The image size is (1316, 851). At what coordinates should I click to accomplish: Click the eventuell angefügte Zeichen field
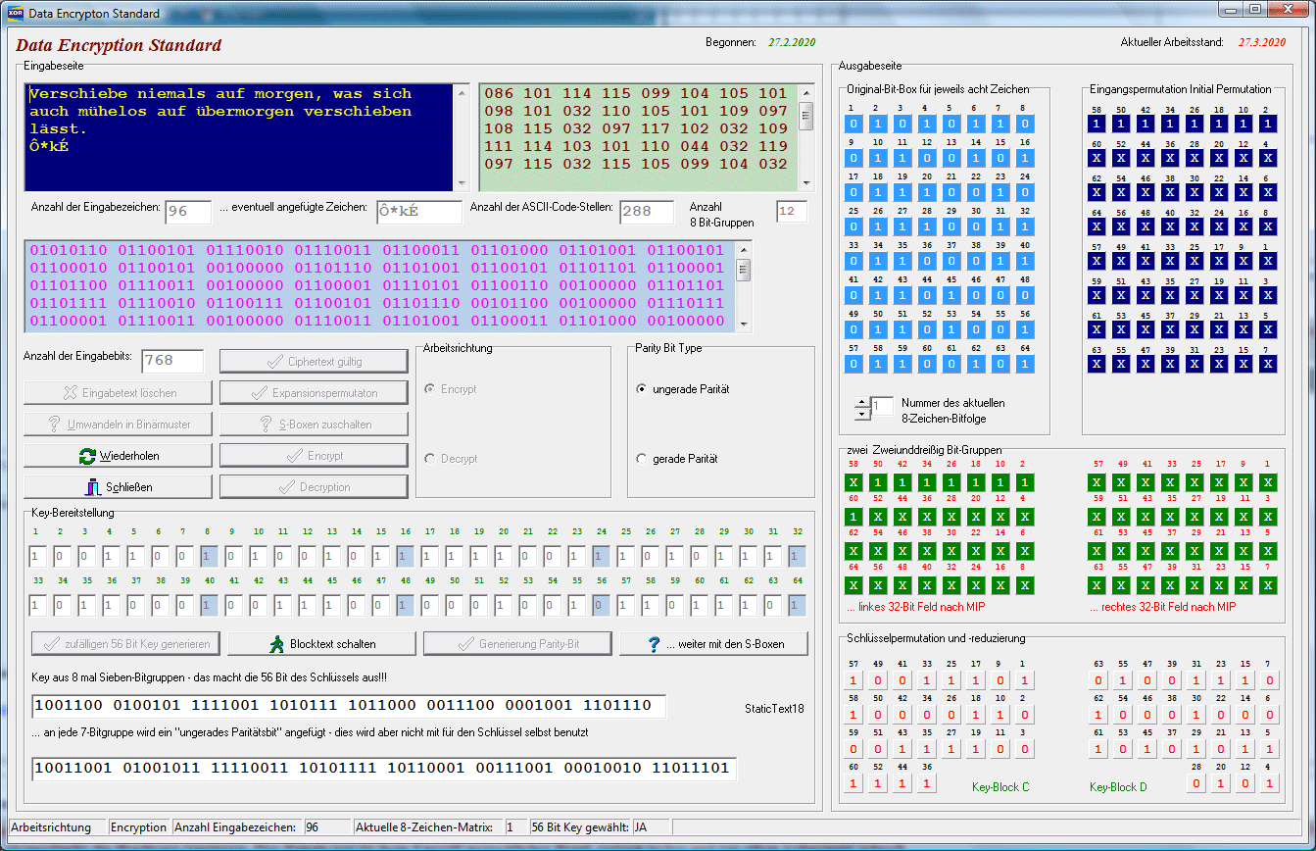coord(419,212)
